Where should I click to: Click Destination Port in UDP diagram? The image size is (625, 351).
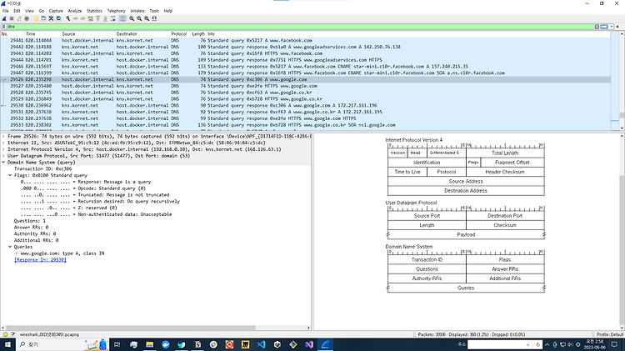pos(505,216)
